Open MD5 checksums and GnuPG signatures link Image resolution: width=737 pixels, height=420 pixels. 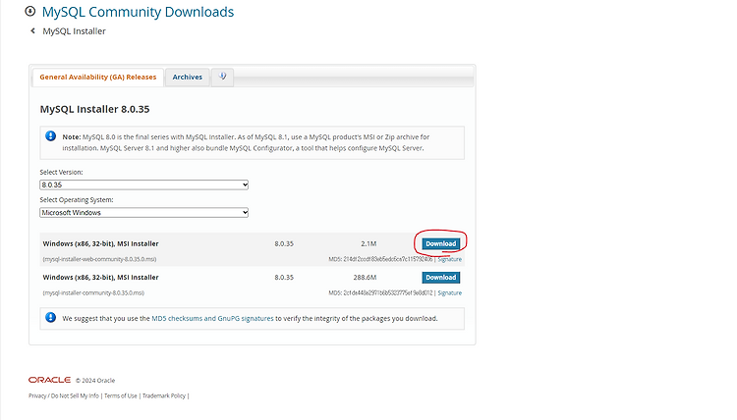tap(212, 318)
